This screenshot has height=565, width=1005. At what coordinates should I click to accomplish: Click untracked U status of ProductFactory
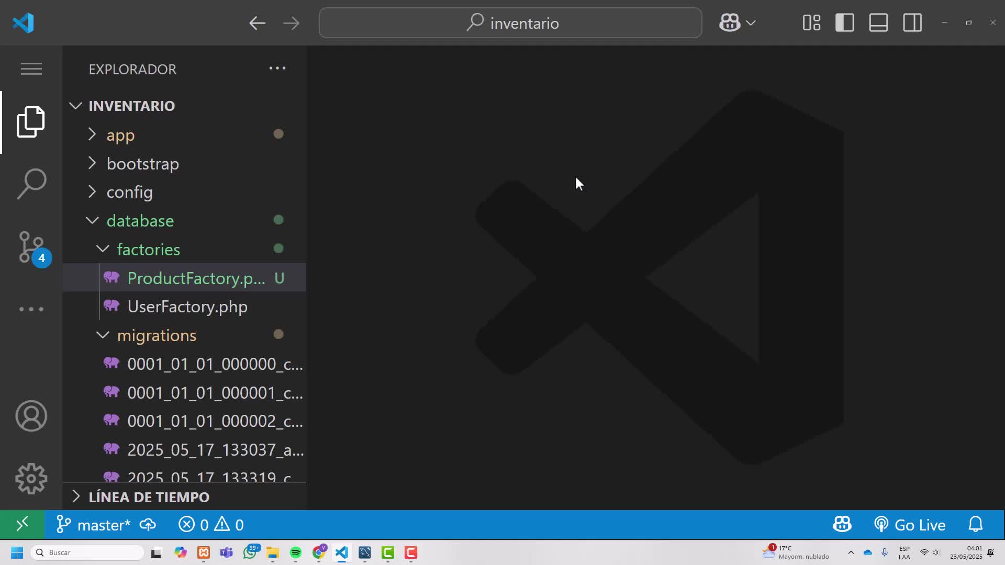click(x=280, y=278)
